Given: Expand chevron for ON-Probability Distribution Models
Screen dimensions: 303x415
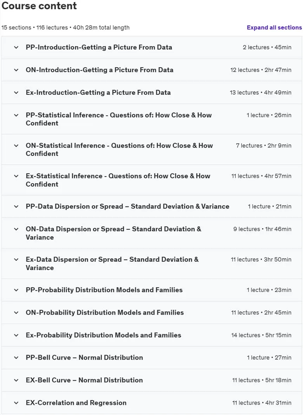Looking at the screenshot, I should pos(16,313).
